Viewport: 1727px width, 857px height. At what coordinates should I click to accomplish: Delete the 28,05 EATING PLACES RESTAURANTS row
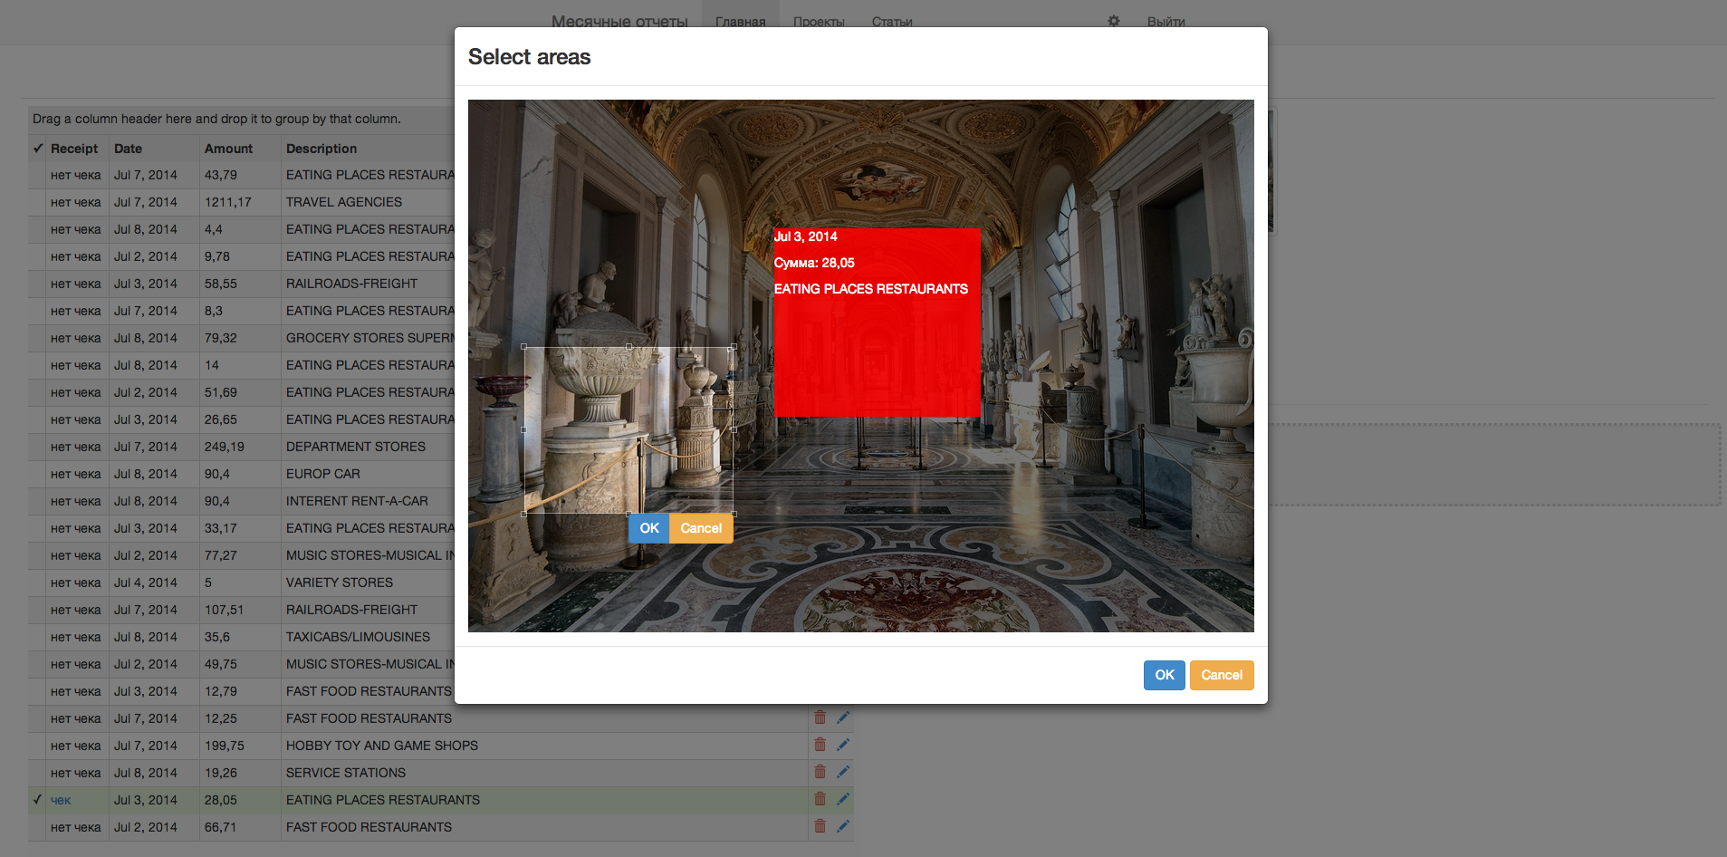[820, 799]
